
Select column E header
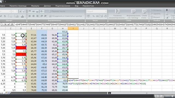(31, 29)
